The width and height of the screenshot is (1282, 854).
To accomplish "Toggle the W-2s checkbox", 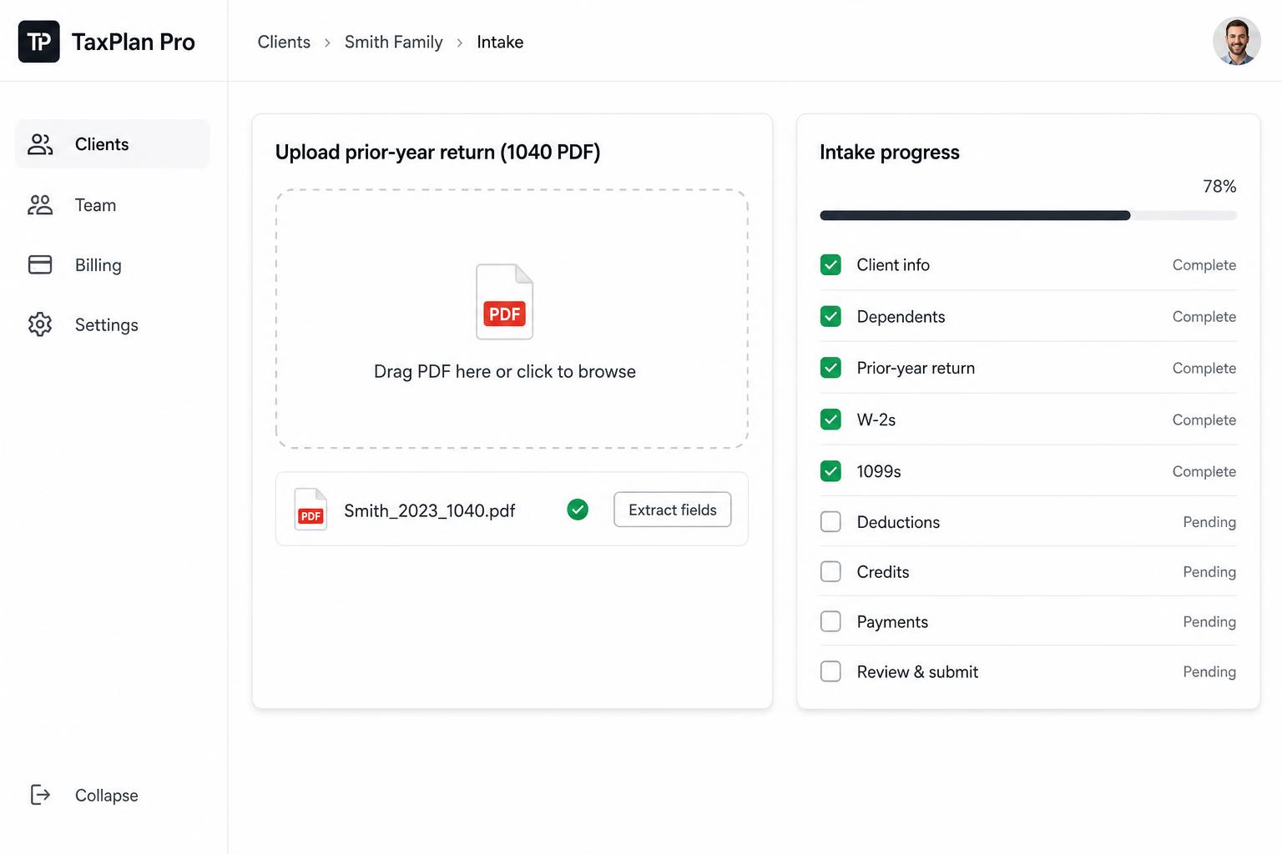I will (830, 419).
